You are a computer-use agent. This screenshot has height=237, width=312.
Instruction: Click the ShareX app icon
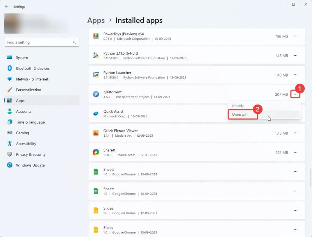[96, 152]
